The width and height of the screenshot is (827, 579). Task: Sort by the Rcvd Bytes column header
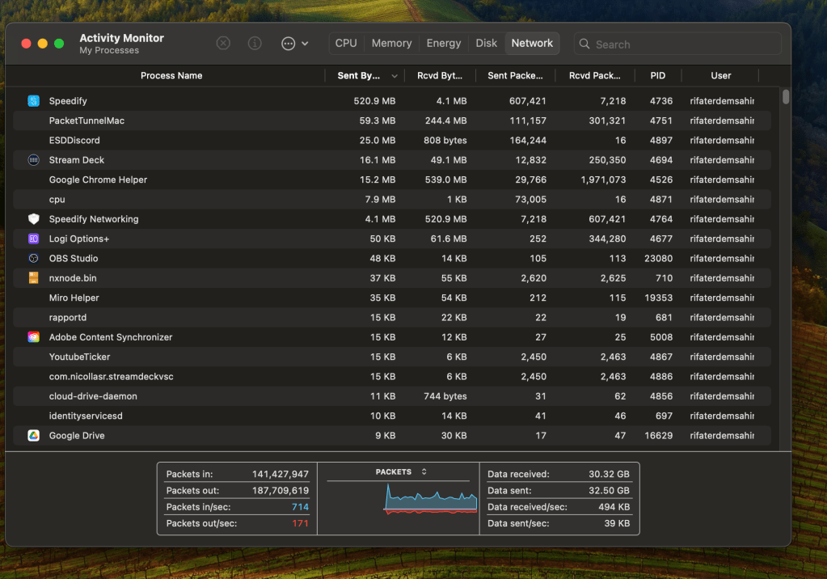440,75
